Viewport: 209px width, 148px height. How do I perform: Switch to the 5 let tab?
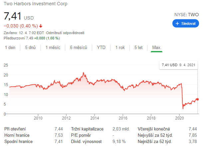138,47
